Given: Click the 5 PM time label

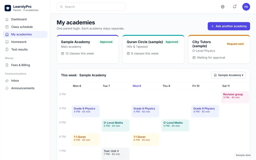Looking at the screenshot, I should [62, 122].
